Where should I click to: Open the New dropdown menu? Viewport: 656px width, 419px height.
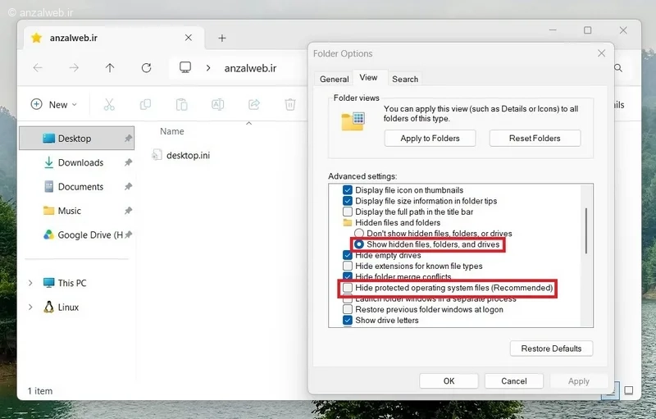[x=54, y=104]
